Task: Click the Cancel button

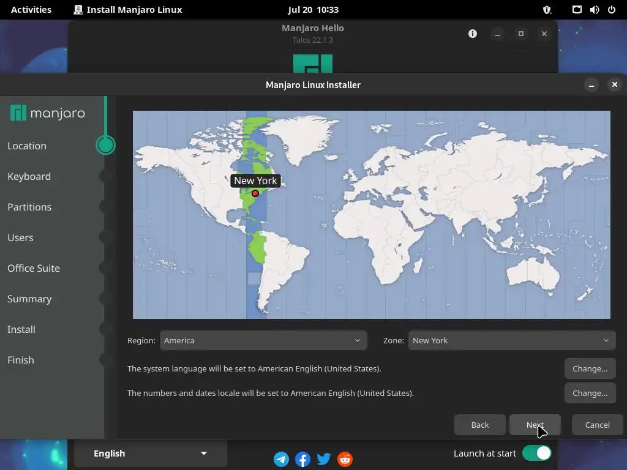Action: 598,425
